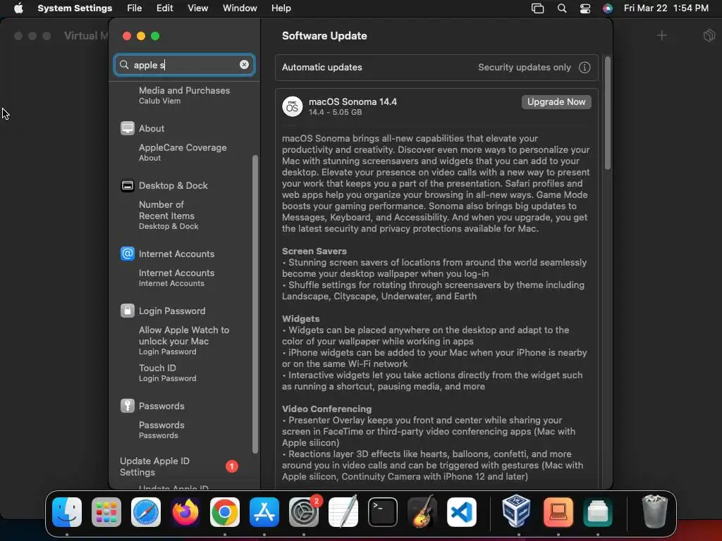Clear the search field text

pos(244,65)
